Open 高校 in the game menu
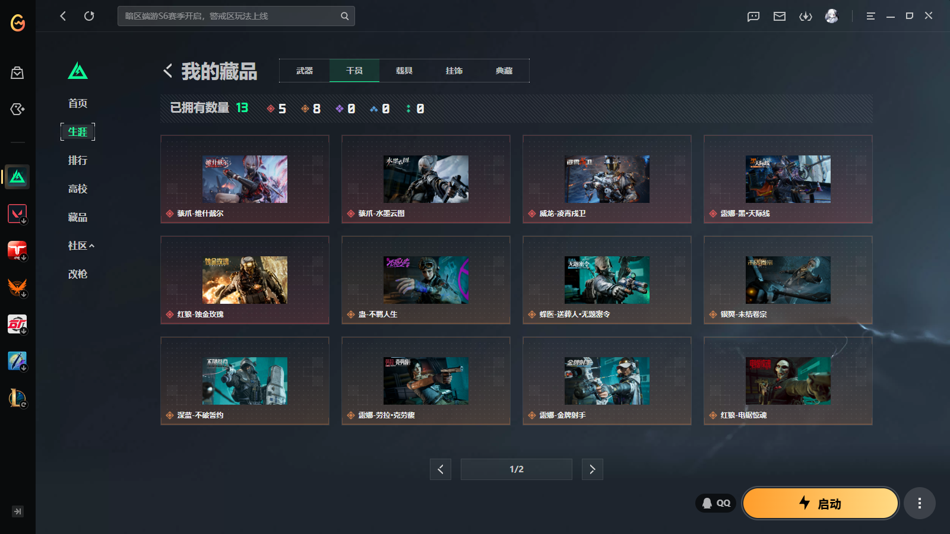This screenshot has width=950, height=534. pos(78,189)
